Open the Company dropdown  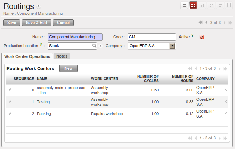point(172,46)
